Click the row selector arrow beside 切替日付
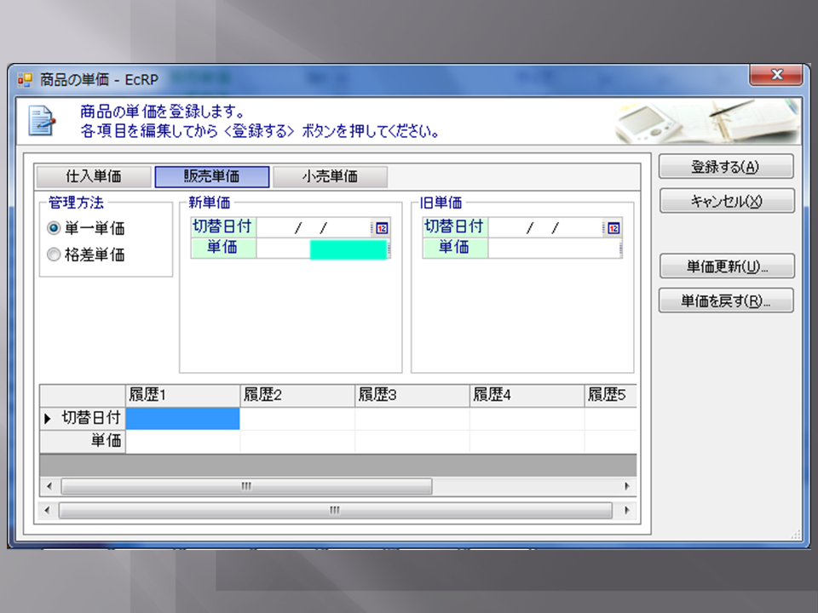This screenshot has height=613, width=818. tap(48, 418)
